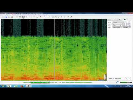The image size is (133, 100).
Task: Open the frequency scale dropdown
Action: (127, 27)
